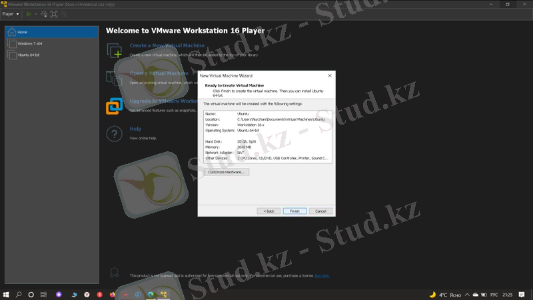
Task: Click the Unity mode toolbar icon
Action: click(64, 14)
